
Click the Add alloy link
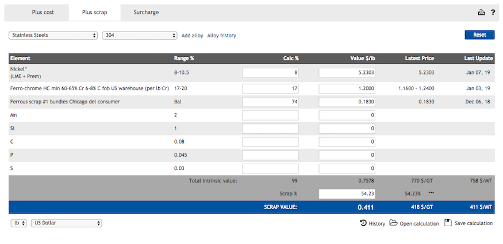(192, 36)
